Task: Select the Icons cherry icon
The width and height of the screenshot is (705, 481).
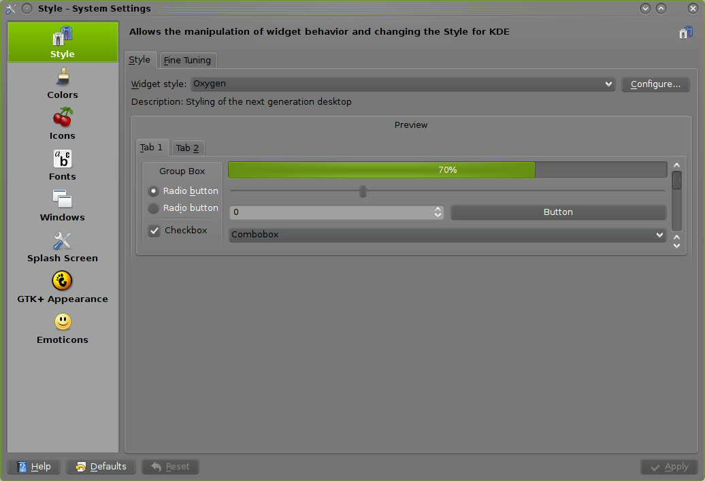Action: (63, 117)
